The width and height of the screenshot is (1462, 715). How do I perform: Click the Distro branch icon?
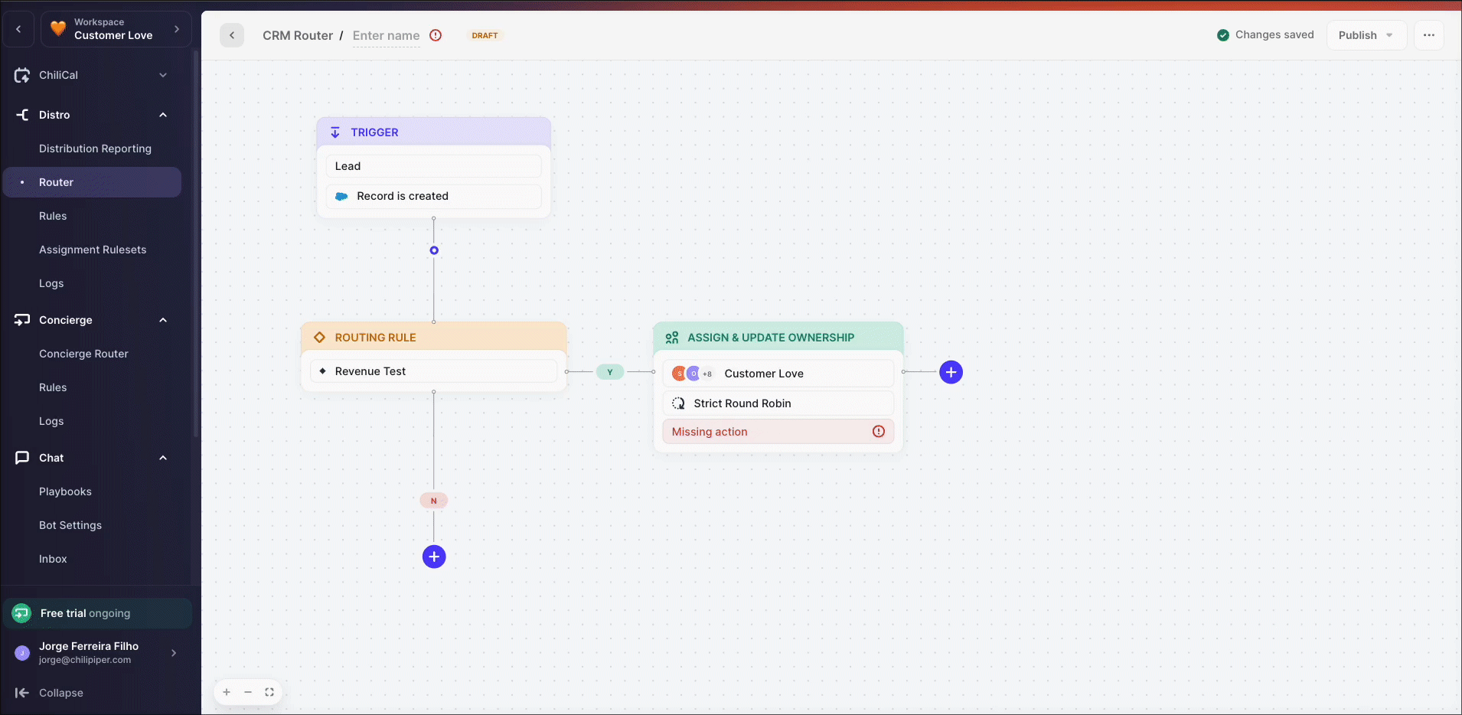click(x=22, y=115)
